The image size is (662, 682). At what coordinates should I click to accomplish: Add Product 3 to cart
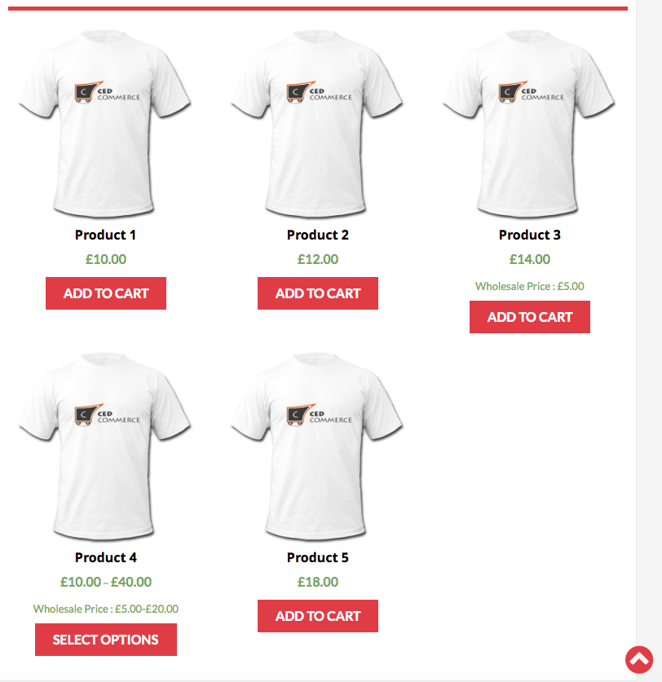tap(530, 317)
